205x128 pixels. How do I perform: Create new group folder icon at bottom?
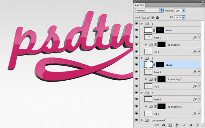184,125
